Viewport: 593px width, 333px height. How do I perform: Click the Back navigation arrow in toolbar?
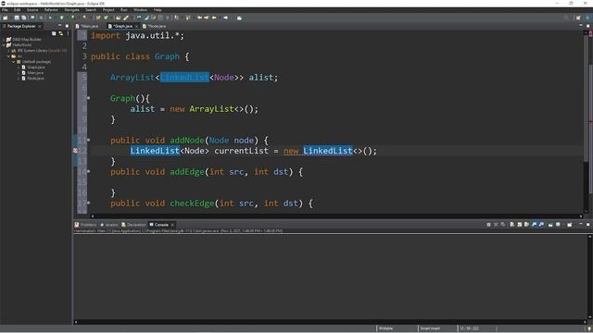tap(214, 18)
